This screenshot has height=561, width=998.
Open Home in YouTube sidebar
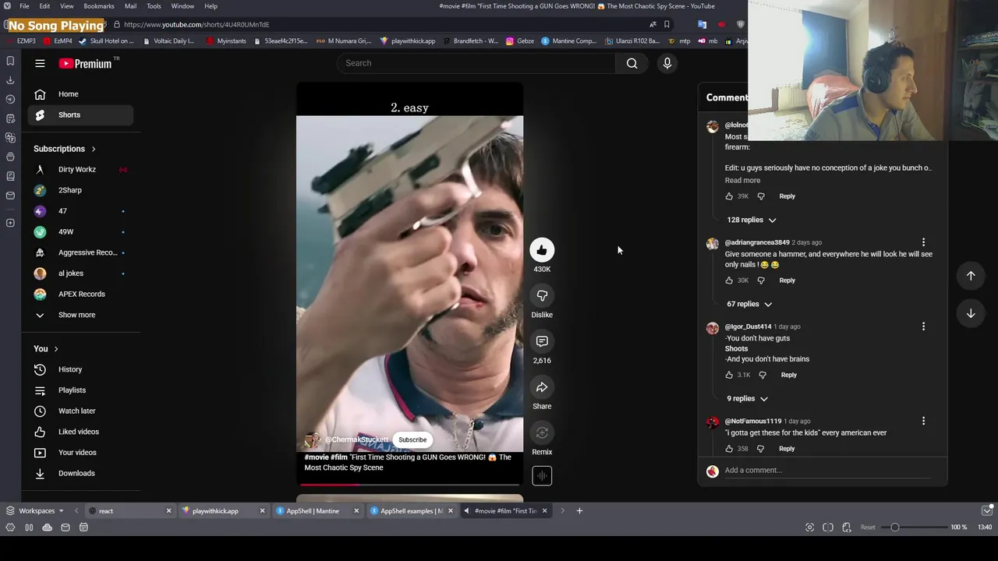point(80,94)
